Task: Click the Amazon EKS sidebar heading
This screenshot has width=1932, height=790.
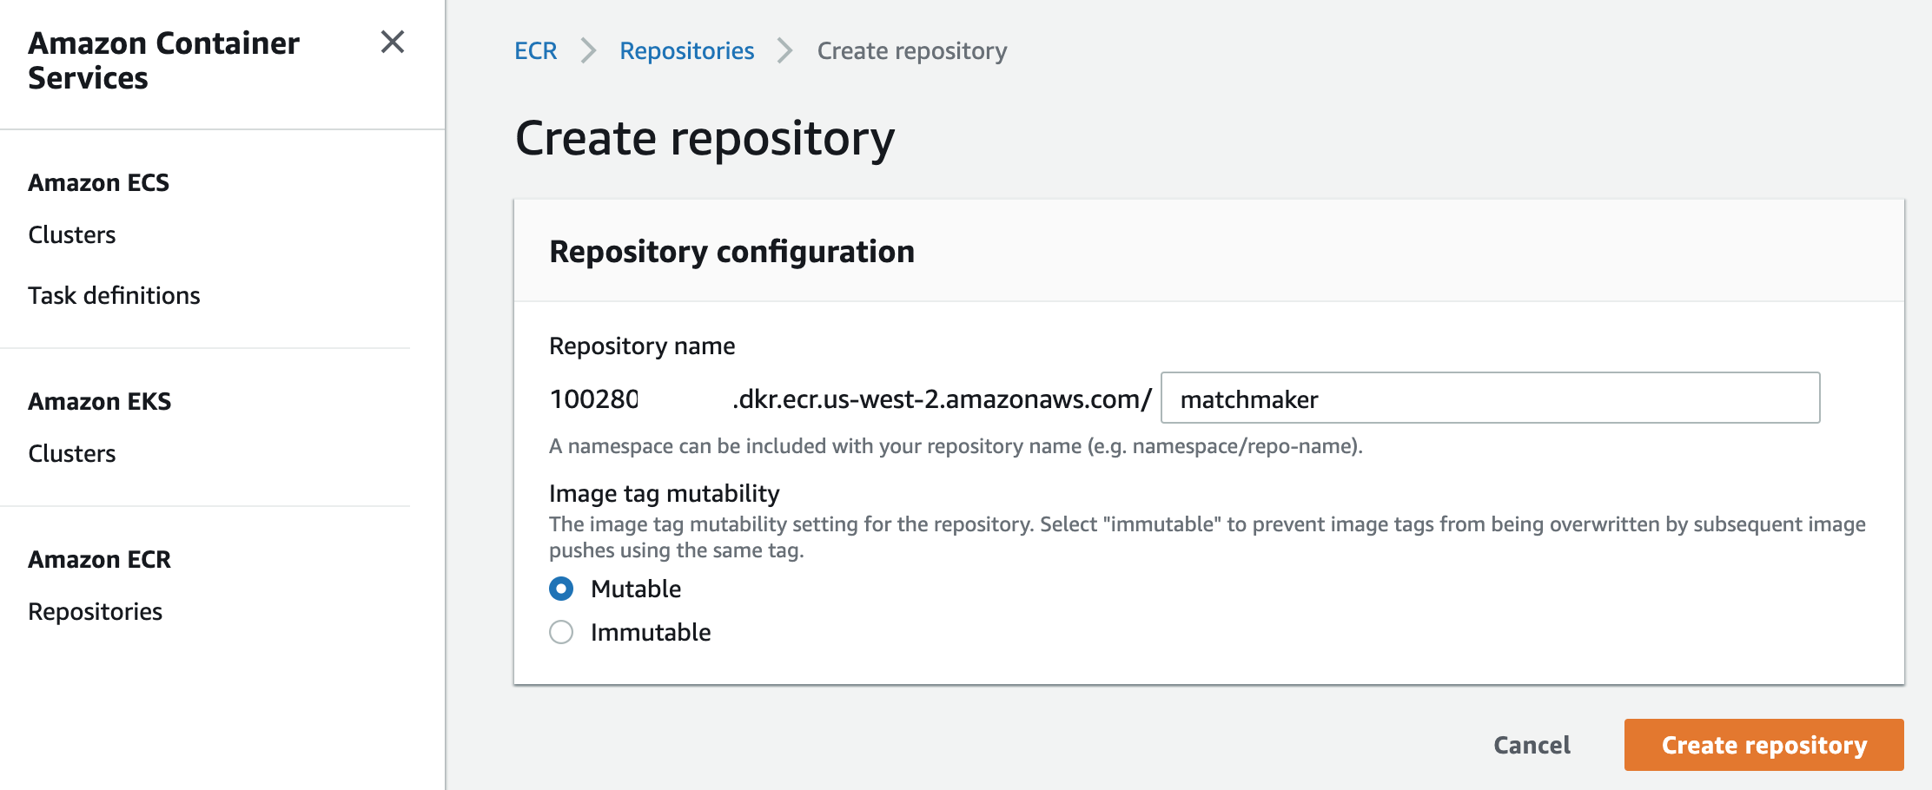Action: point(100,401)
